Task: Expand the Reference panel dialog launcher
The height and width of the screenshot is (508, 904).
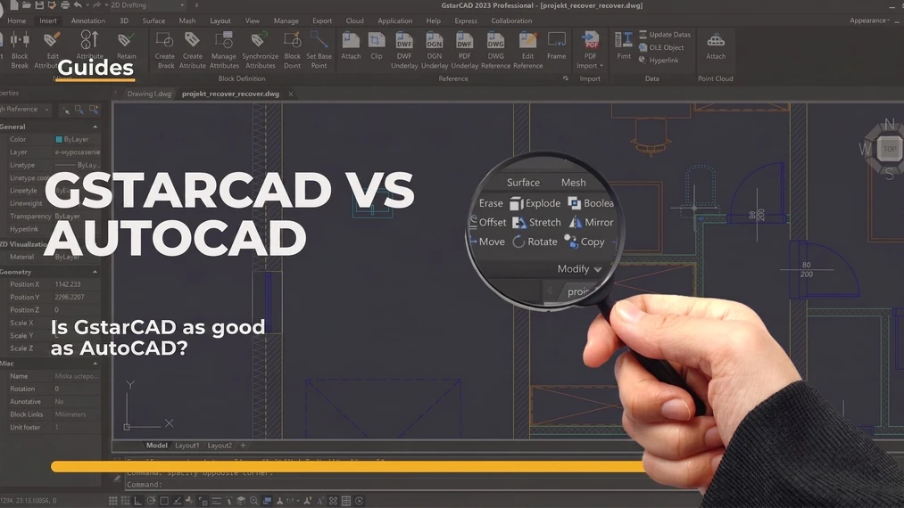Action: click(x=565, y=78)
